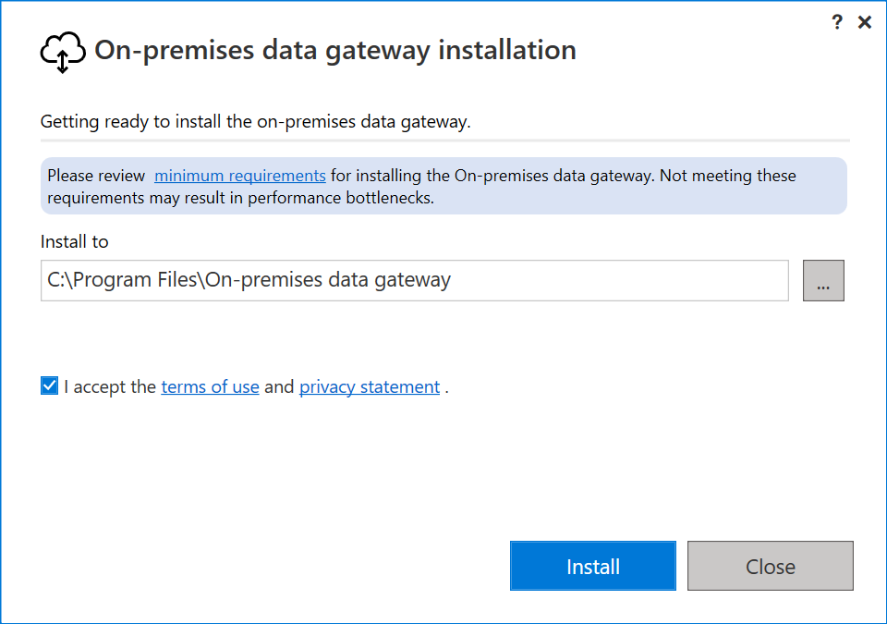Start installation with the Install button
Viewport: 887px width, 624px height.
pos(592,566)
